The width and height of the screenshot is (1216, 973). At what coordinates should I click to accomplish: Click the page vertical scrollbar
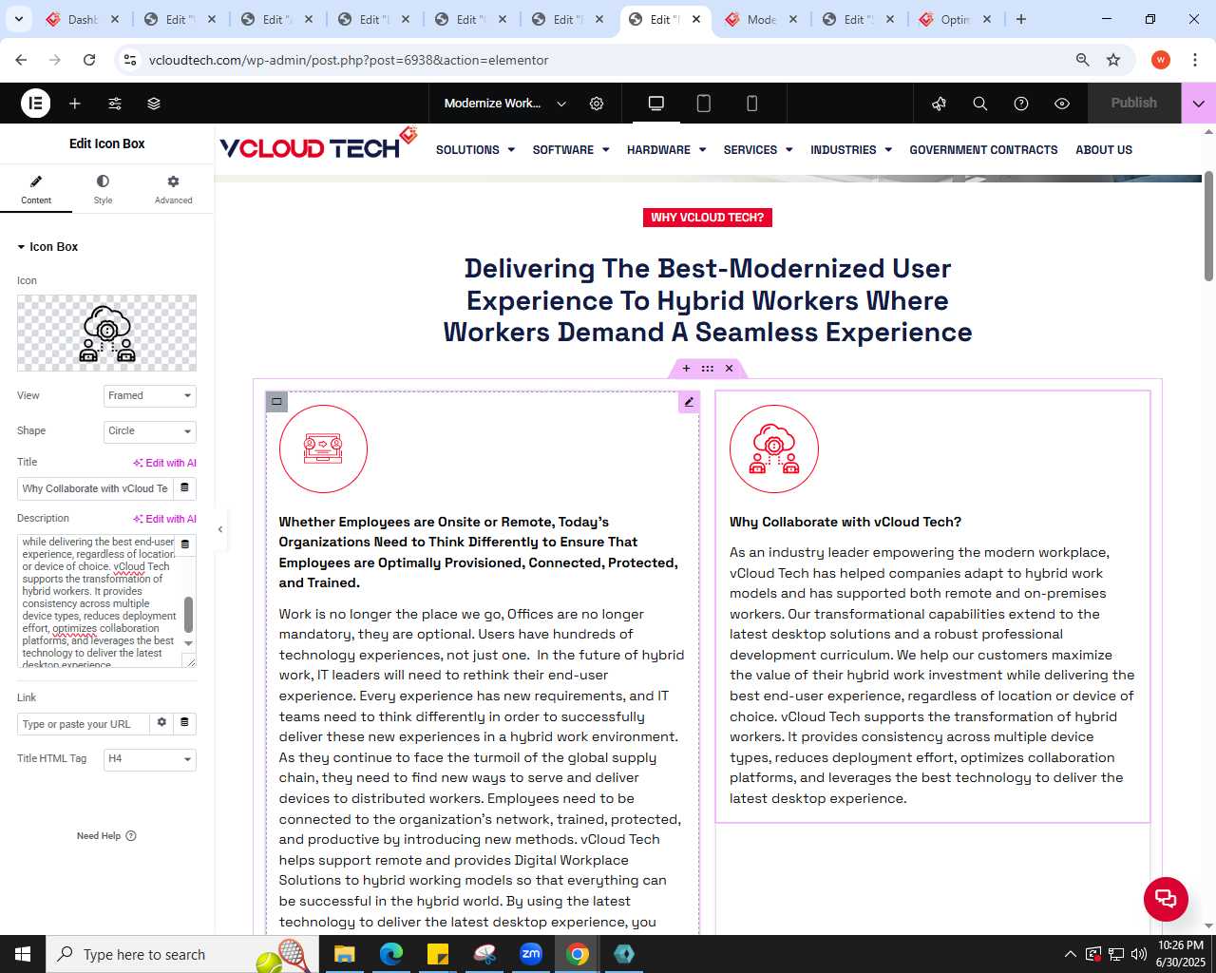click(1208, 226)
